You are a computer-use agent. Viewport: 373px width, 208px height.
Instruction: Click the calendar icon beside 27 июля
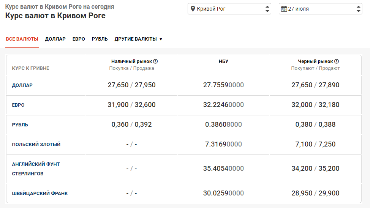(284, 9)
